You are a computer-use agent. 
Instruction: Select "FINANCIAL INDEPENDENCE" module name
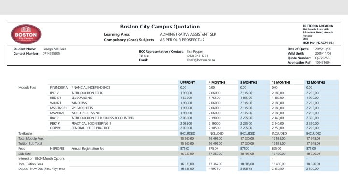90,87
